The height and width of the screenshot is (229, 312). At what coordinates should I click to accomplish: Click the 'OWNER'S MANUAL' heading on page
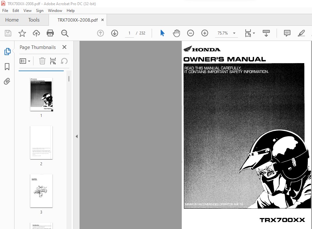pos(224,59)
